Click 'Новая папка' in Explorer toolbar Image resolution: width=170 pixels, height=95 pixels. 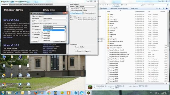pyautogui.click(x=134, y=8)
